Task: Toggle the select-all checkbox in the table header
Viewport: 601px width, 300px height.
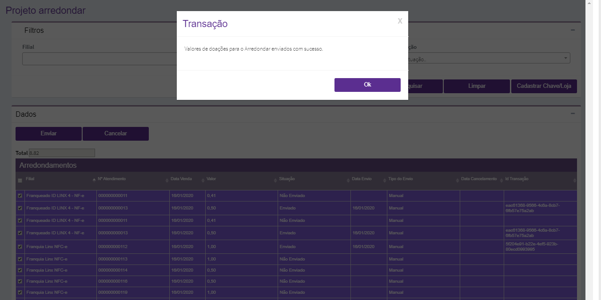Action: [20, 181]
